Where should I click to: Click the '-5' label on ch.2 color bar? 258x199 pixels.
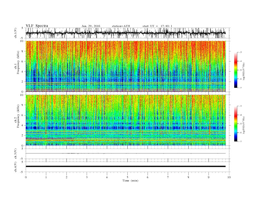click(240, 124)
